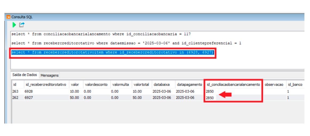Select the Saída de Dados tab

tap(25, 75)
